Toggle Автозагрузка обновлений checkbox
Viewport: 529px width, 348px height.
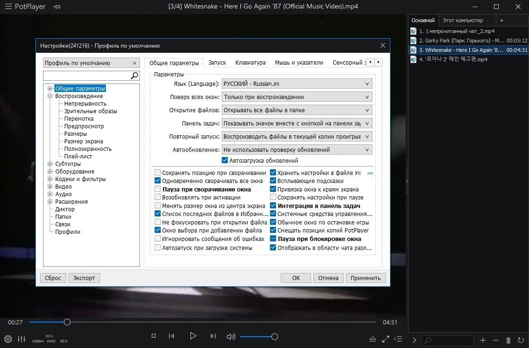pos(225,160)
